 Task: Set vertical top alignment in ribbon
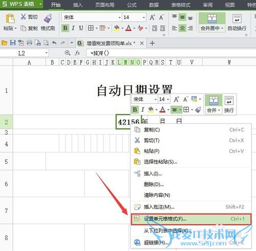pyautogui.click(x=174, y=17)
